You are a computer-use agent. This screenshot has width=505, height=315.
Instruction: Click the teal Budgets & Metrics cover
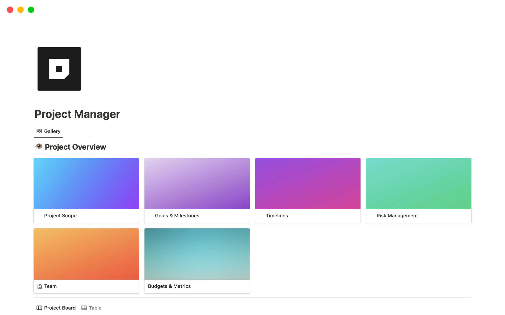pos(197,254)
